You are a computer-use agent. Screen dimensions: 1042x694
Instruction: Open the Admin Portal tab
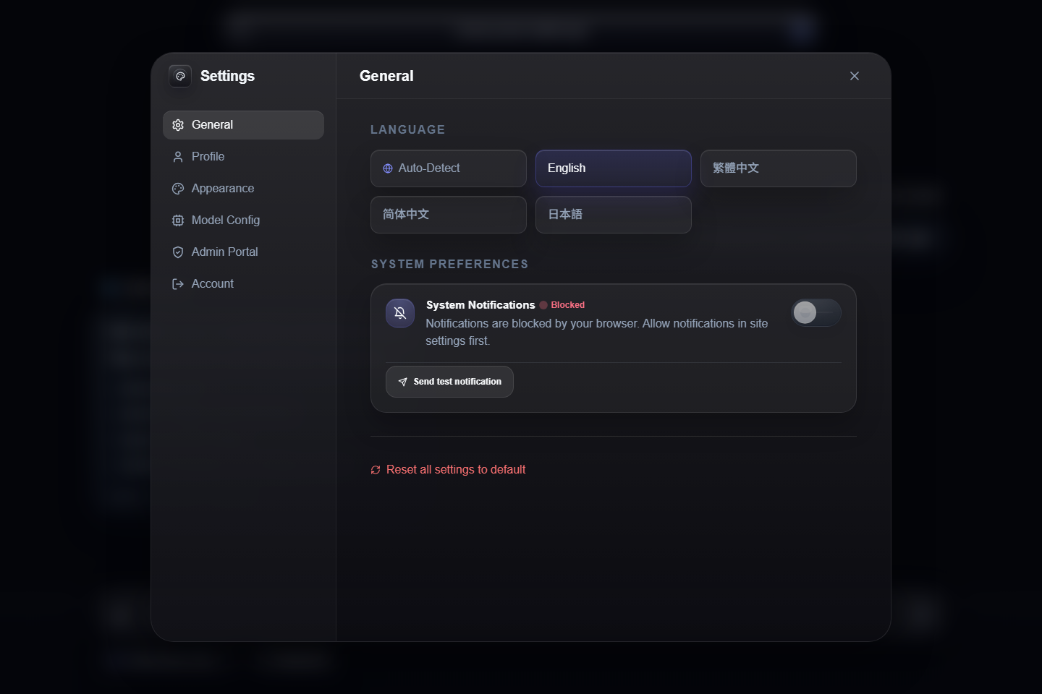[x=243, y=252]
